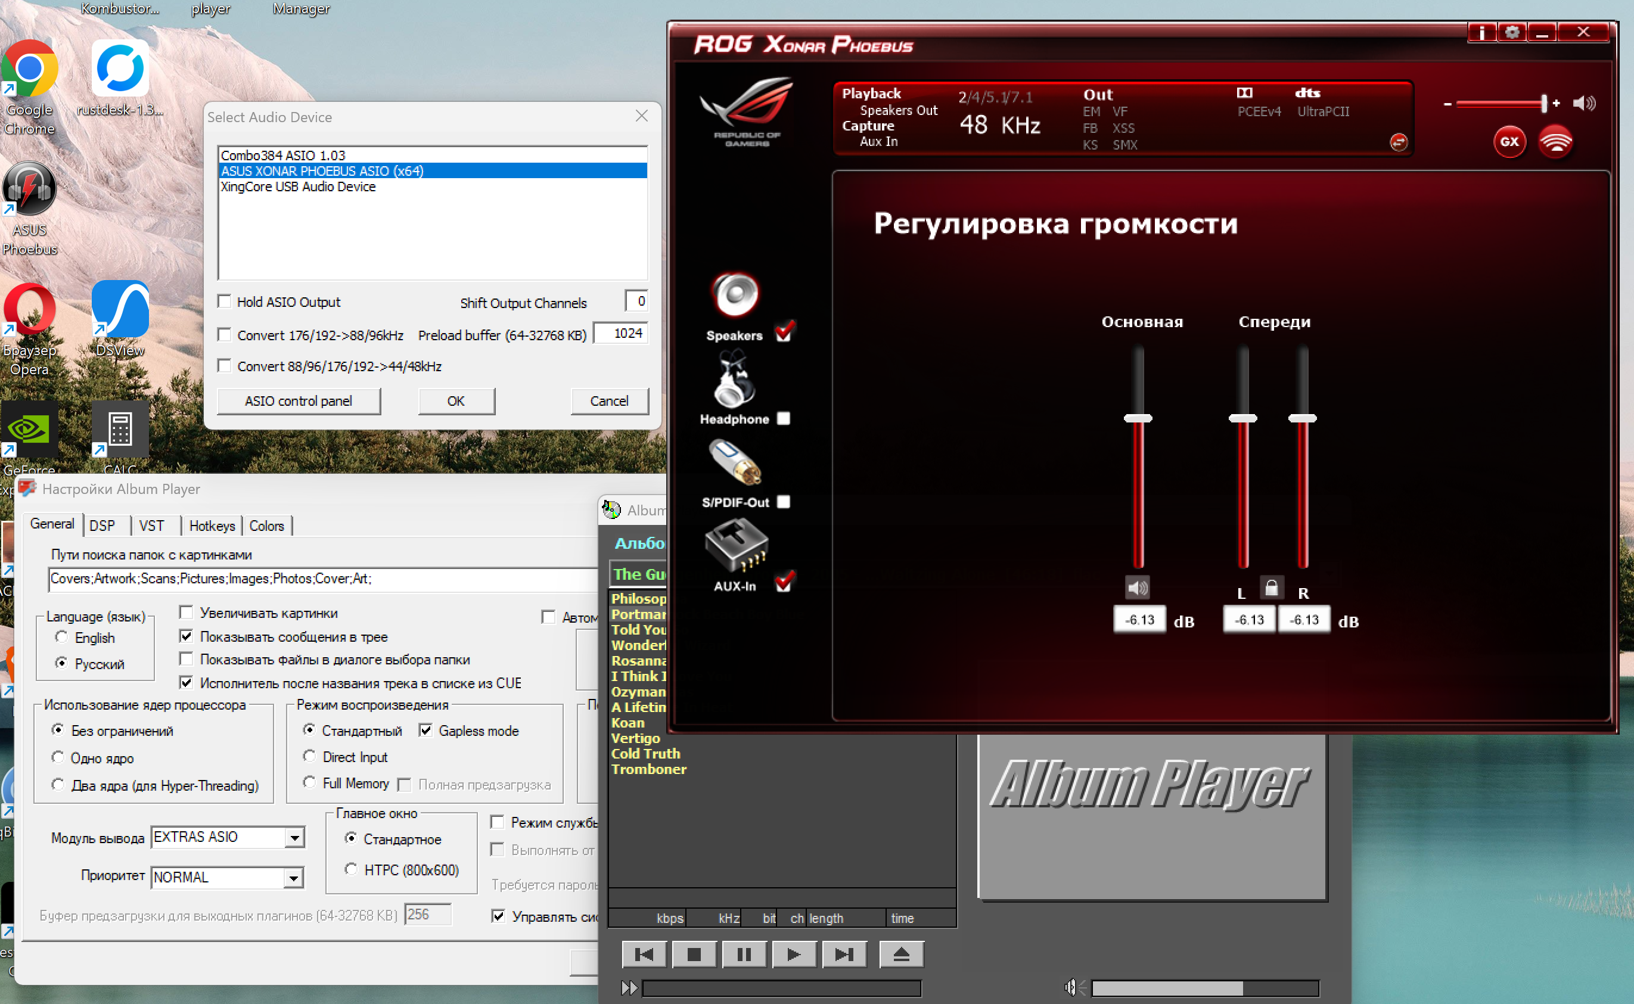Click the eject button in Album Player
The width and height of the screenshot is (1634, 1004).
(901, 954)
